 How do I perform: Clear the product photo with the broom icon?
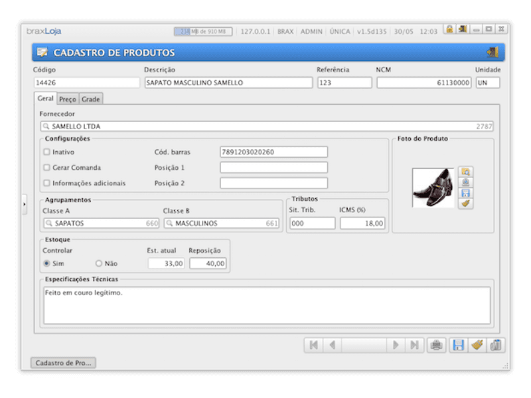466,204
